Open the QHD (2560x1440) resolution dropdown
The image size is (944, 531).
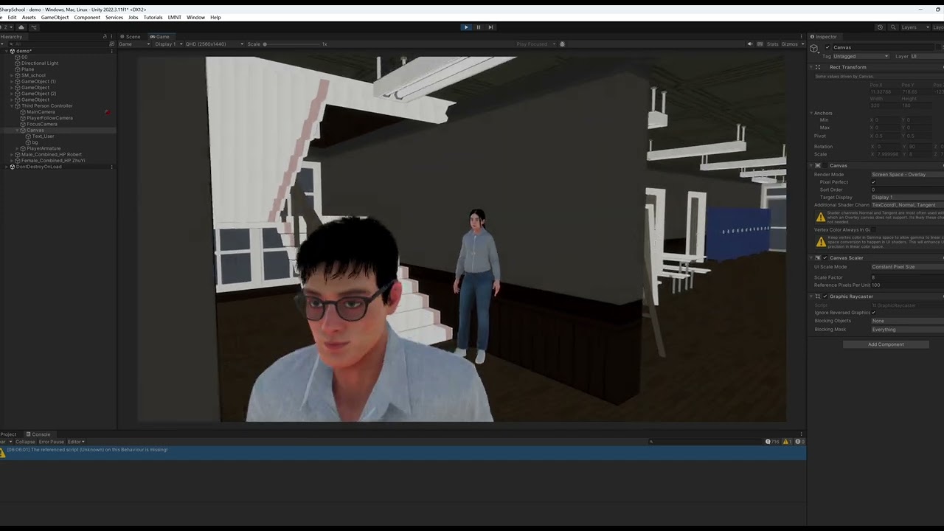[x=214, y=44]
